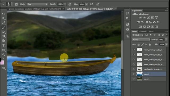Toggle pressure for opacity button
The image size is (170, 96).
click(x=70, y=4)
